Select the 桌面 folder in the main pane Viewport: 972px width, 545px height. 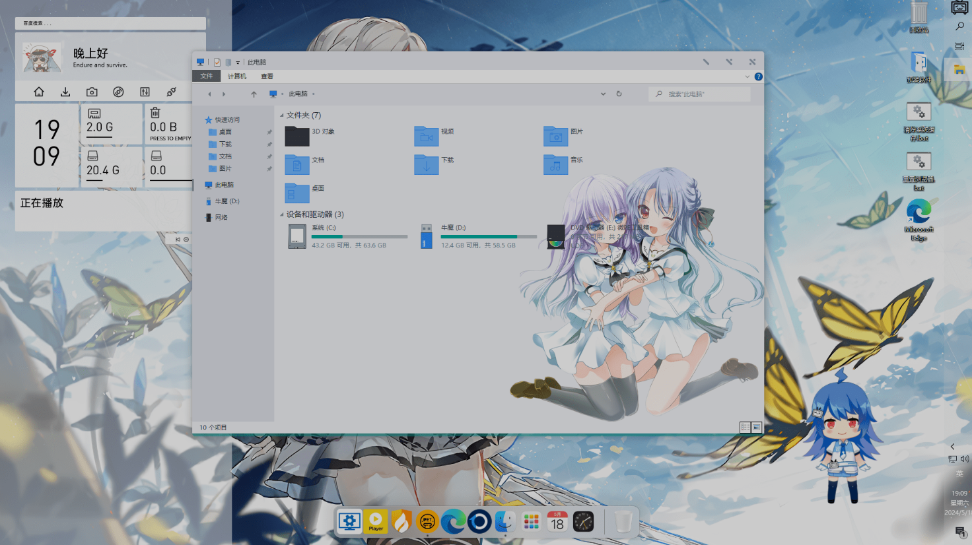pyautogui.click(x=305, y=192)
